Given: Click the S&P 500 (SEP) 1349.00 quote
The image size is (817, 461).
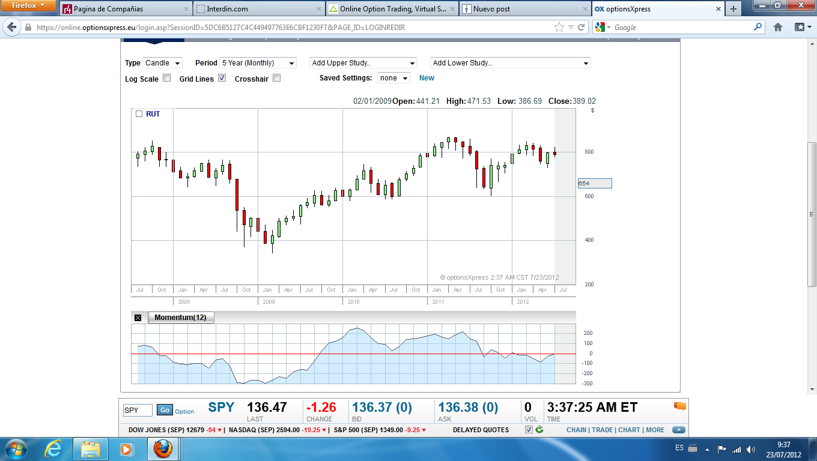Looking at the screenshot, I should click(x=380, y=430).
